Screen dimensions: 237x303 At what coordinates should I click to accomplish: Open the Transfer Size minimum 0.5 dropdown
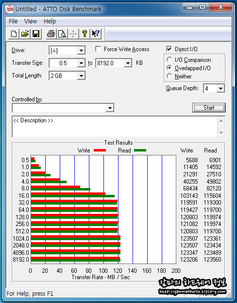pyautogui.click(x=81, y=63)
